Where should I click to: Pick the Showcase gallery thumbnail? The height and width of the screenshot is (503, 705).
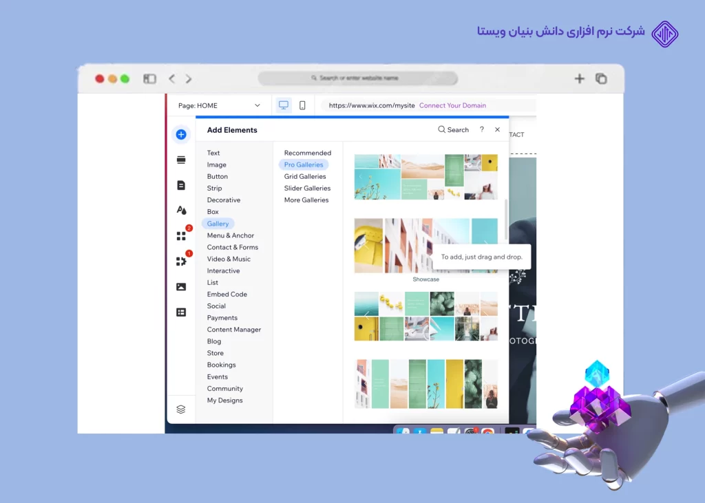425,246
